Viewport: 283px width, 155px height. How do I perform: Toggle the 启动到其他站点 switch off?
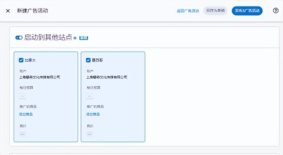[19, 38]
